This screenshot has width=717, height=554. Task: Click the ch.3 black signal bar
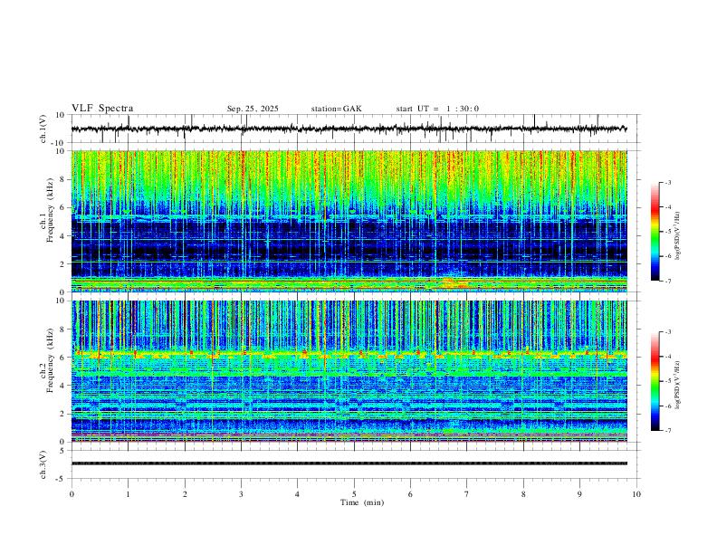coord(349,463)
